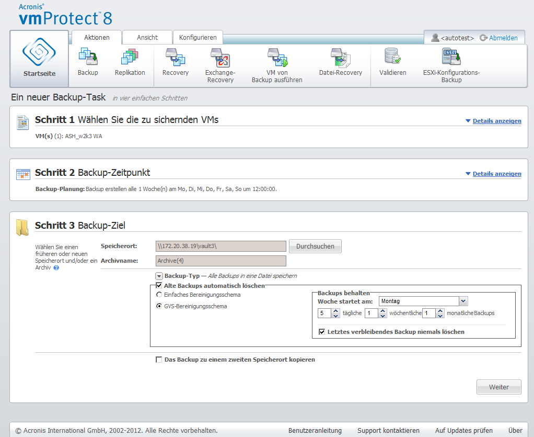The image size is (534, 437).
Task: Click Auf Updates prüfen link
Action: (464, 431)
